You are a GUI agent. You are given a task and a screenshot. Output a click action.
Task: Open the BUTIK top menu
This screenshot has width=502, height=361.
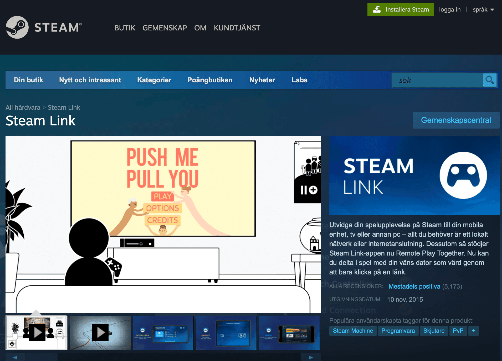125,28
